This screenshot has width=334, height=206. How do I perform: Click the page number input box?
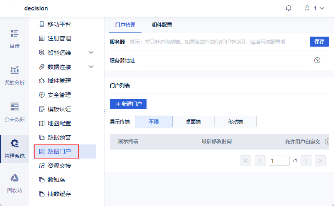pyautogui.click(x=279, y=161)
